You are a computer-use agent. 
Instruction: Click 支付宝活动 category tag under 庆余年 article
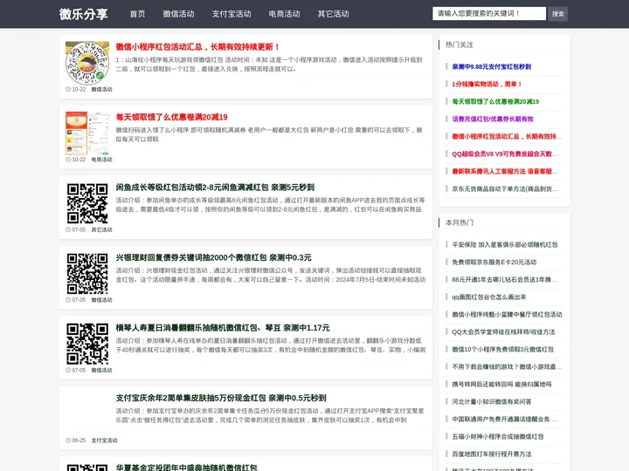click(x=104, y=440)
